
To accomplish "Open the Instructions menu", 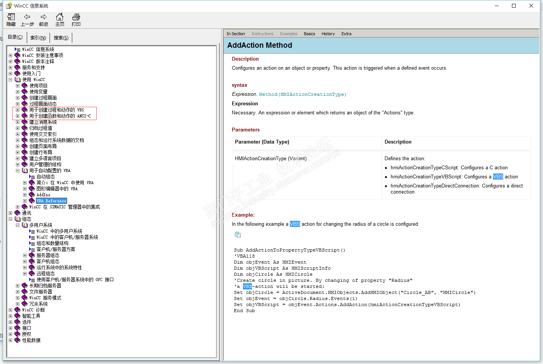I will coord(262,34).
